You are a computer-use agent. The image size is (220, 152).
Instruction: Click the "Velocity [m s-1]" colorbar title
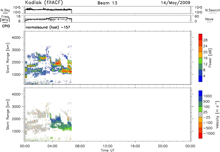(x=217, y=114)
